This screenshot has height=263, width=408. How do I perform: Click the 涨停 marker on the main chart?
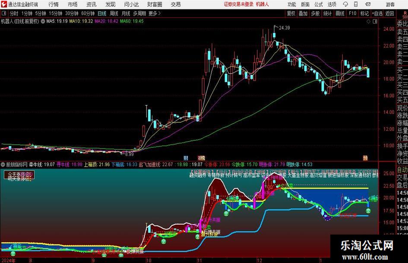tap(201, 158)
